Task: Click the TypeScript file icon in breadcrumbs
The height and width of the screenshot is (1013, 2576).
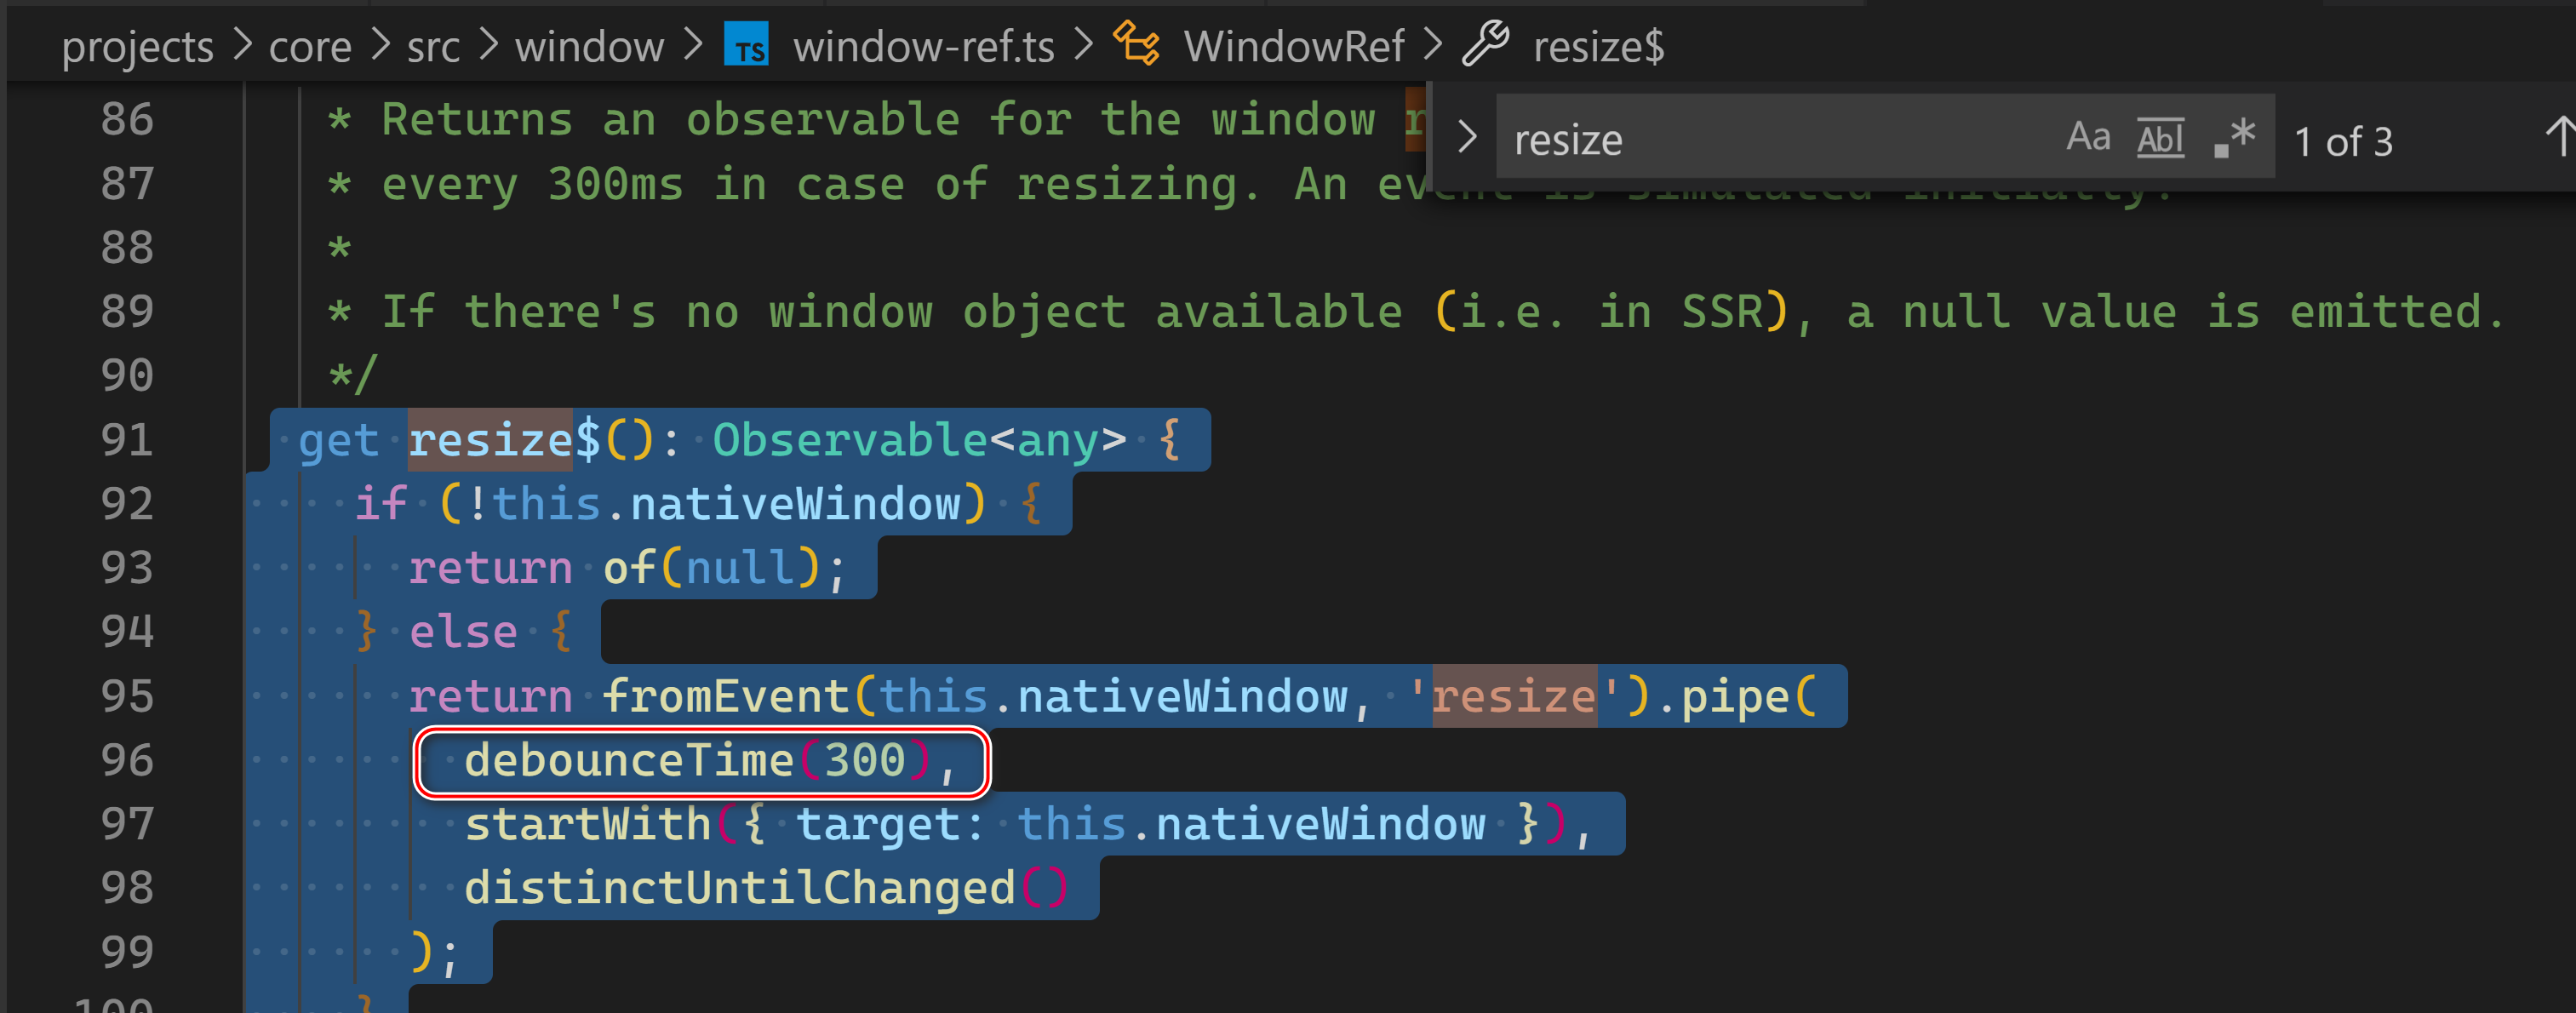Action: point(746,46)
